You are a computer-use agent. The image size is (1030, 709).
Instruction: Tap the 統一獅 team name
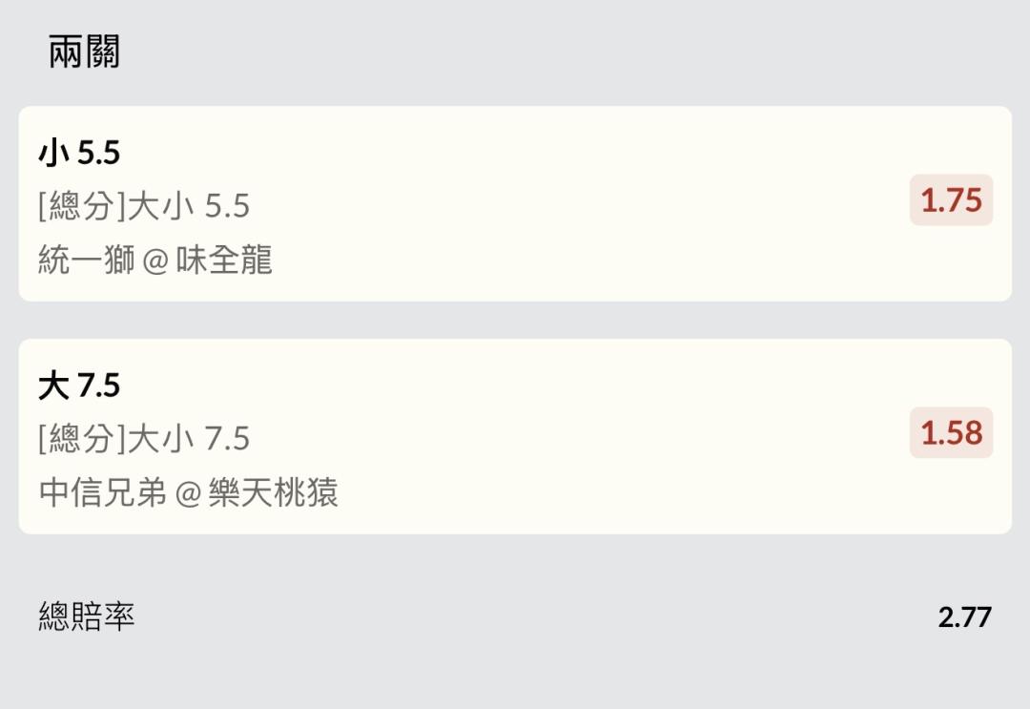coord(87,260)
